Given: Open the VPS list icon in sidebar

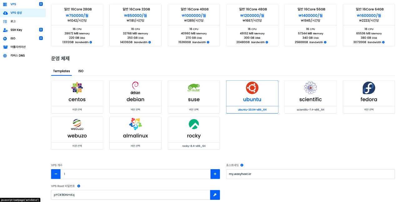Looking at the screenshot, I should pyautogui.click(x=5, y=4).
